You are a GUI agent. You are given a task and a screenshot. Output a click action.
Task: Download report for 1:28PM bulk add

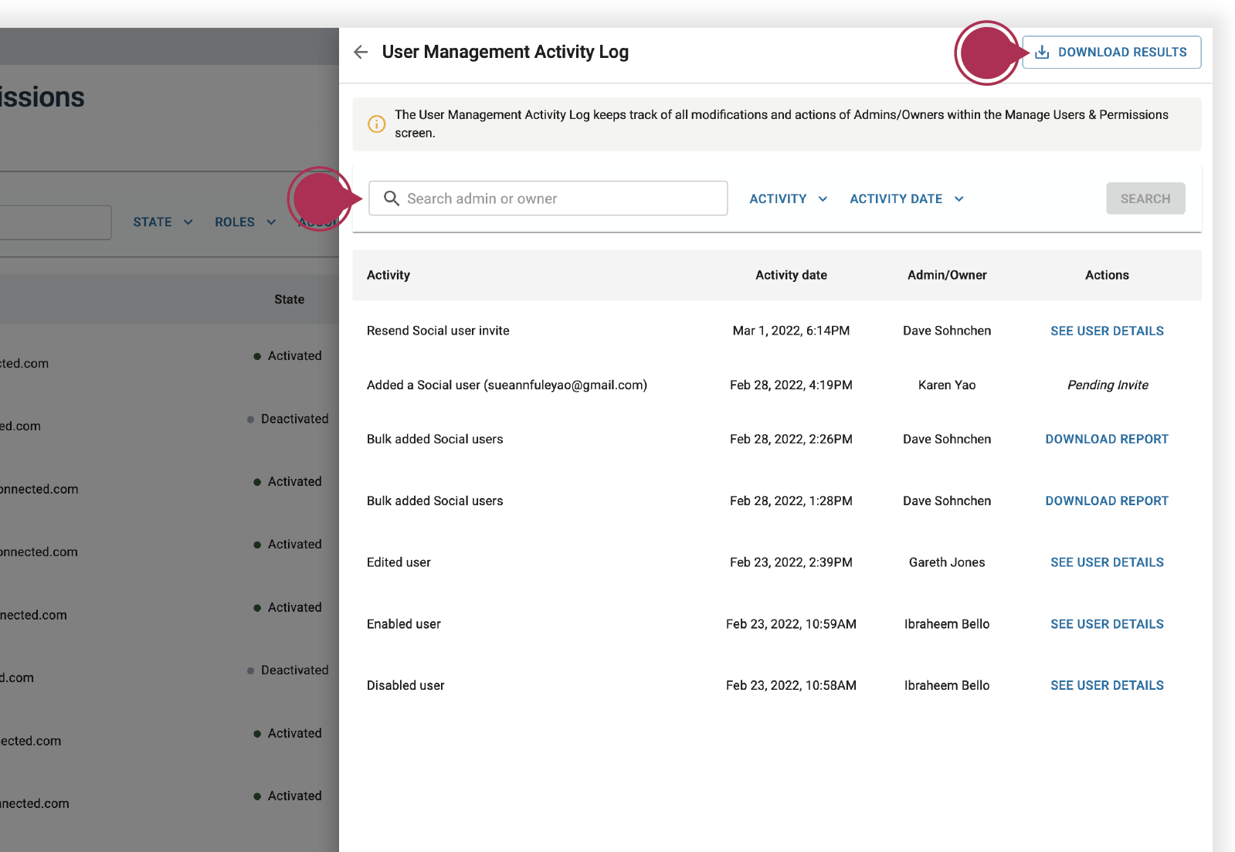(x=1107, y=501)
